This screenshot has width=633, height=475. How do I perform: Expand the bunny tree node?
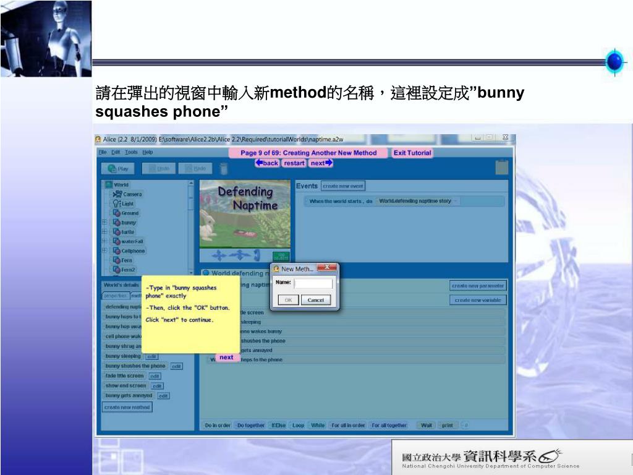[x=104, y=222]
